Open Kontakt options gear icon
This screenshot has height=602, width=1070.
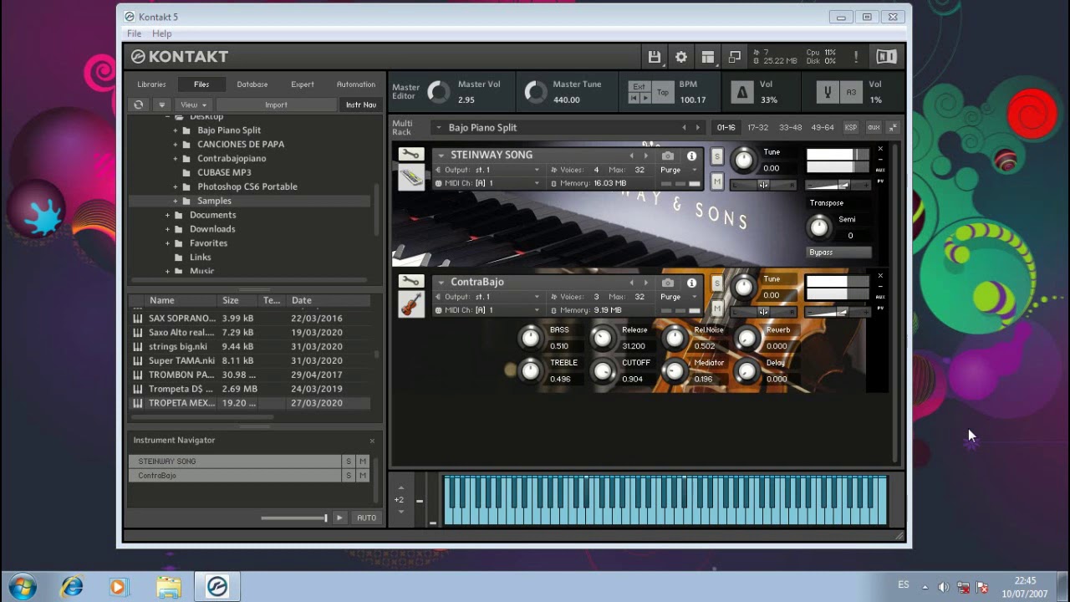pyautogui.click(x=681, y=57)
